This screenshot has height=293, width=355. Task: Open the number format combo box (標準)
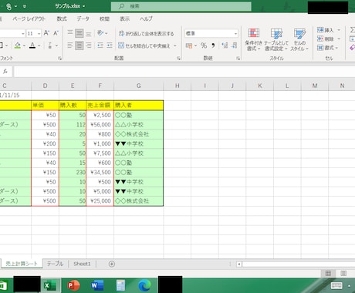pyautogui.click(x=211, y=33)
